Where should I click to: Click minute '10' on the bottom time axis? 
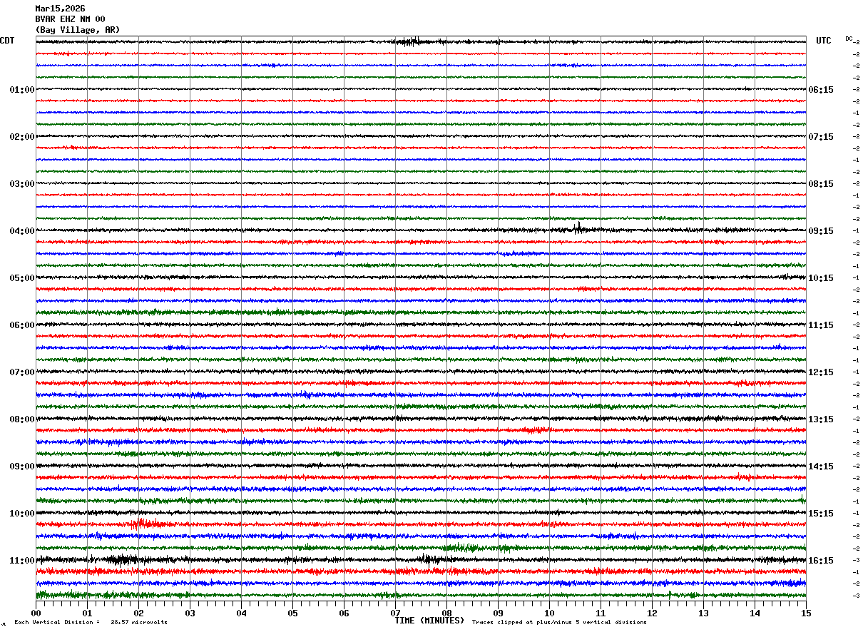[549, 613]
